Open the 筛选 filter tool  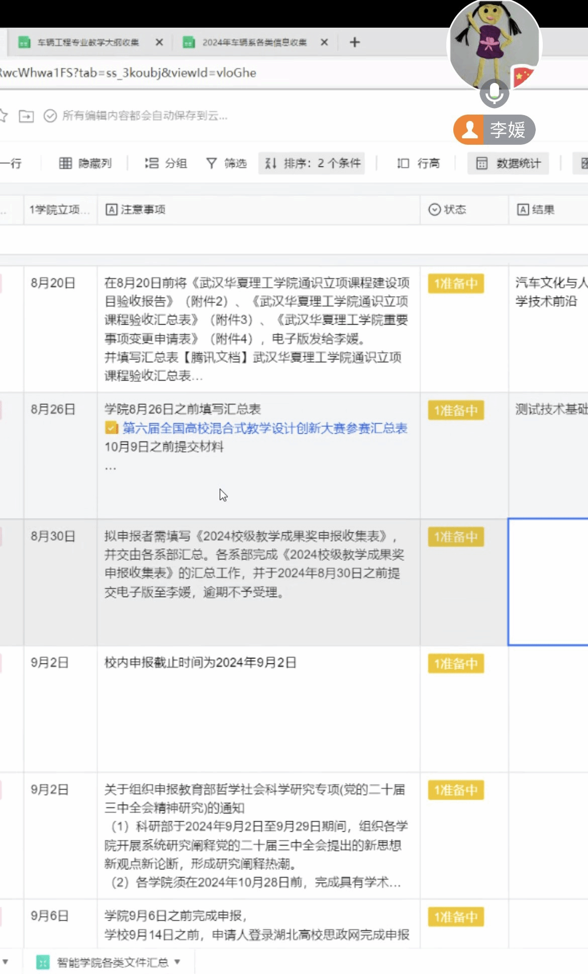tap(227, 163)
